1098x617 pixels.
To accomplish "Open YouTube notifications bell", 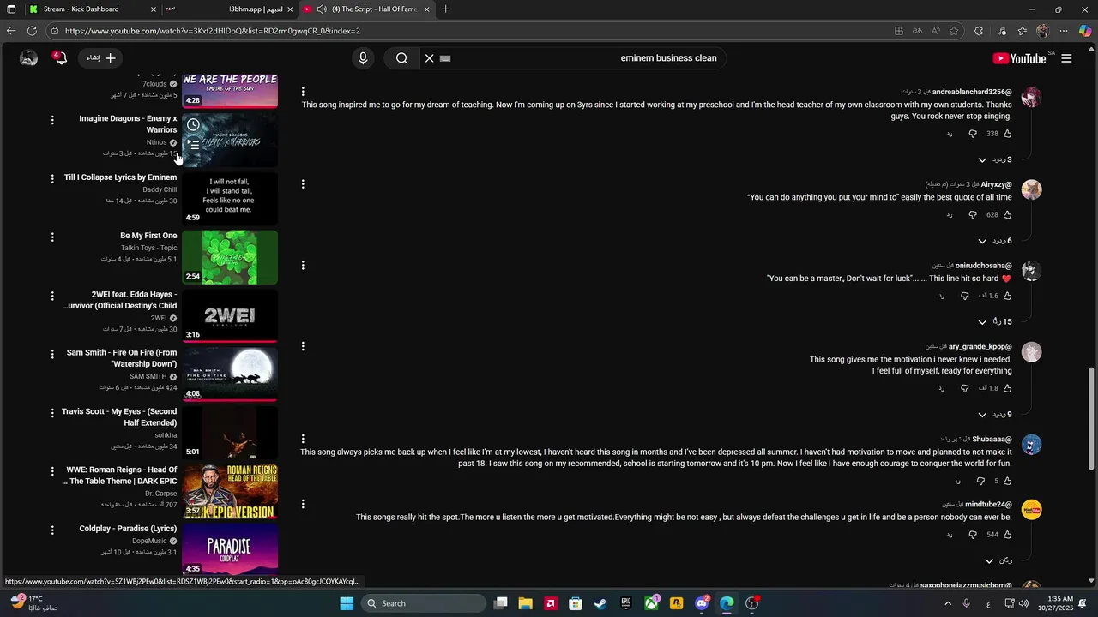I will [x=60, y=58].
